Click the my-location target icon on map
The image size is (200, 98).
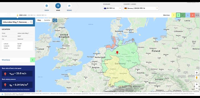(197, 73)
